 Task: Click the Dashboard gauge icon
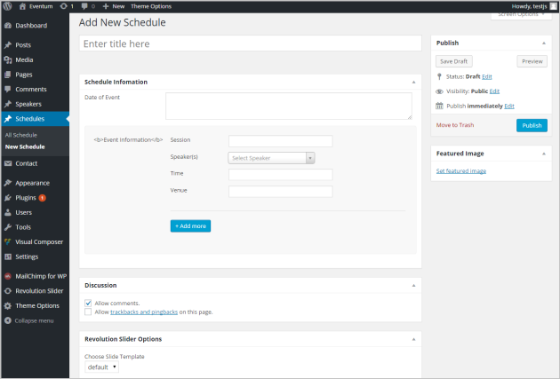point(8,26)
